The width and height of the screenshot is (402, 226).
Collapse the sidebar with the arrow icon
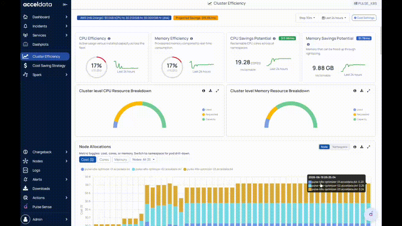pyautogui.click(x=65, y=4)
